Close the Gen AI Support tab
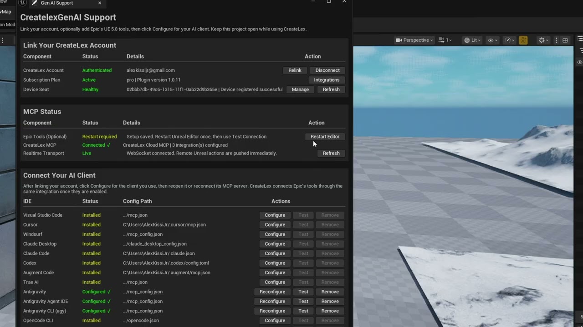This screenshot has height=327, width=583. [x=100, y=3]
